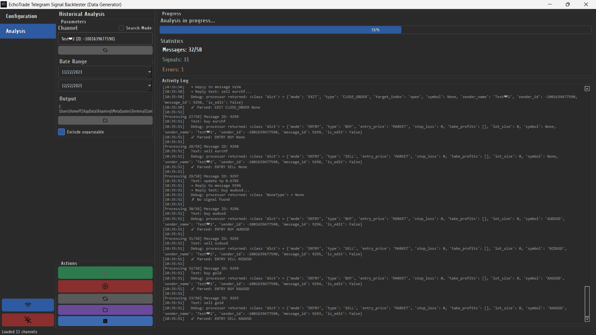Click the red disconnect button
The image size is (596, 335).
[x=28, y=320]
